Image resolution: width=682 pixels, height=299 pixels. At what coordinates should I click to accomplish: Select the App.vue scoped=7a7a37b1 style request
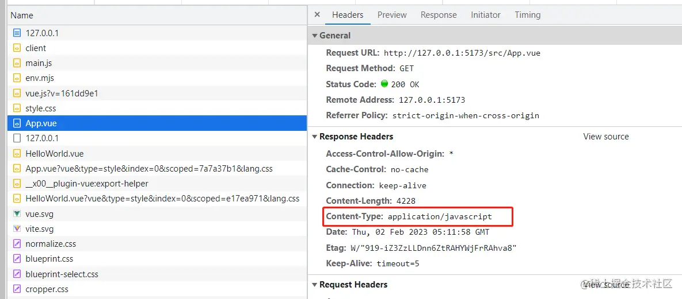[x=157, y=168]
